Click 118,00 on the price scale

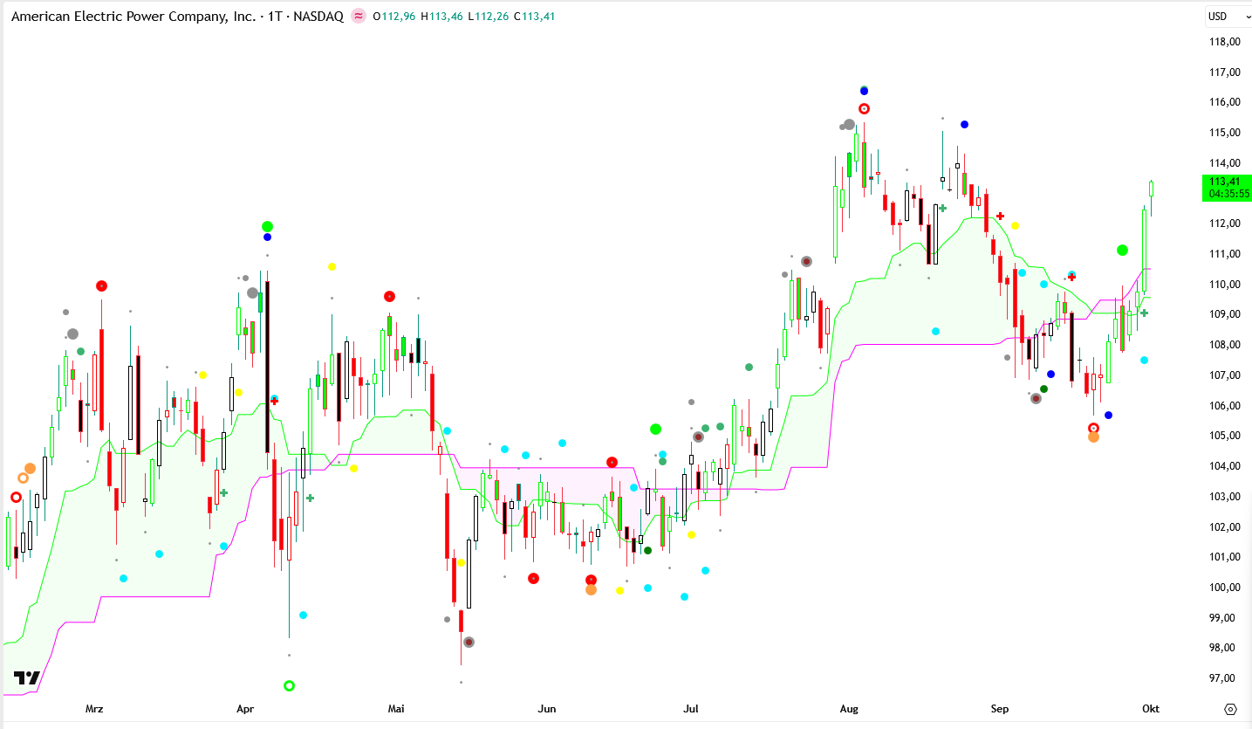[1225, 42]
